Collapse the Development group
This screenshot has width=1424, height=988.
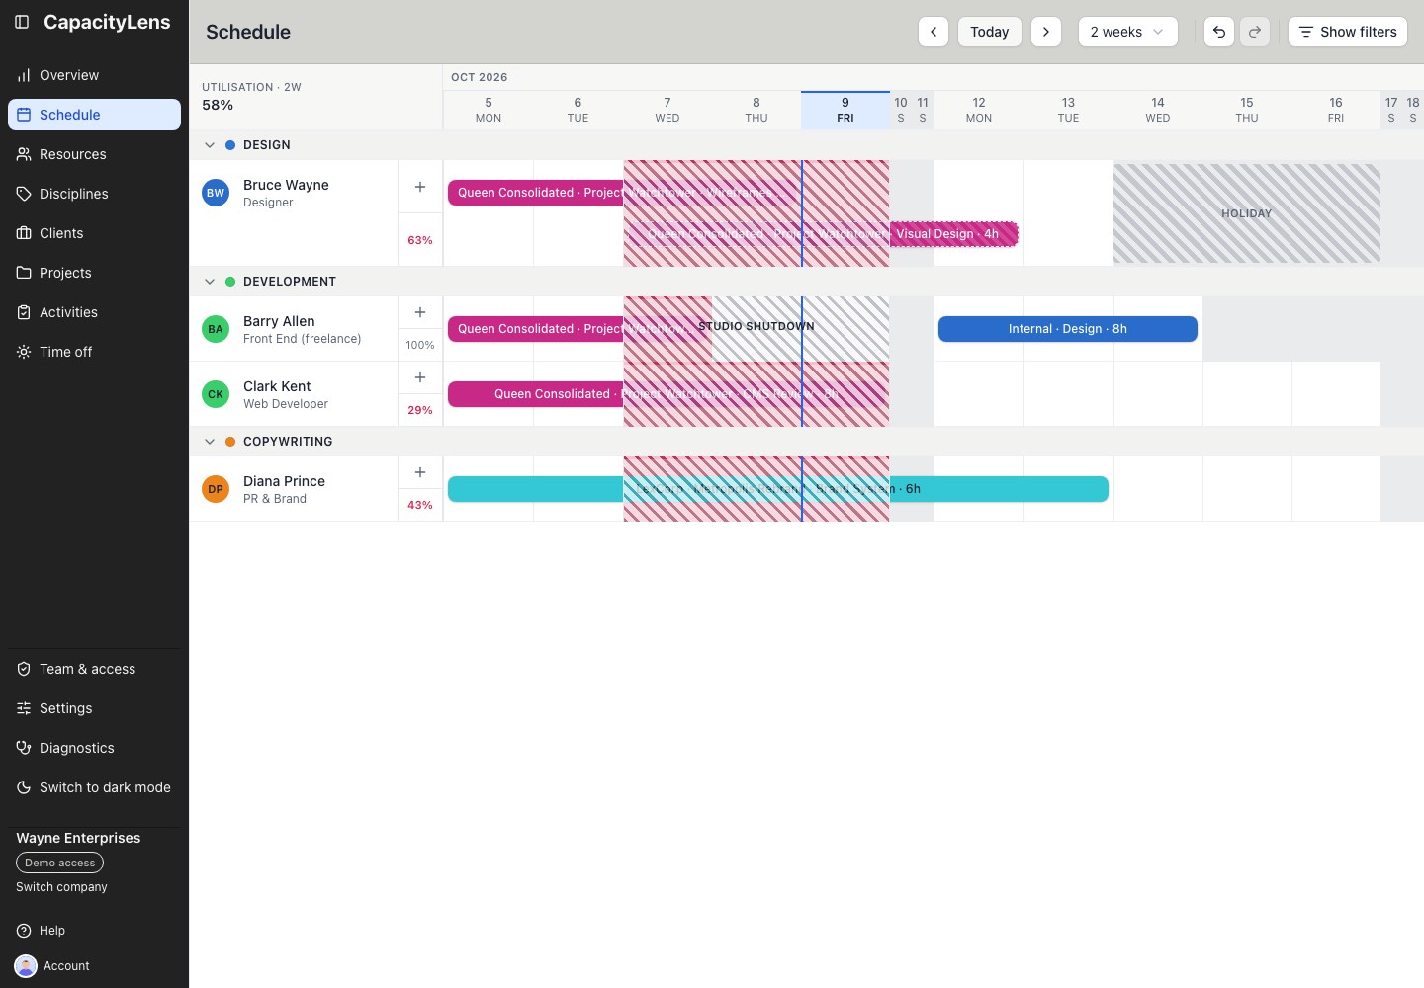[x=210, y=282]
